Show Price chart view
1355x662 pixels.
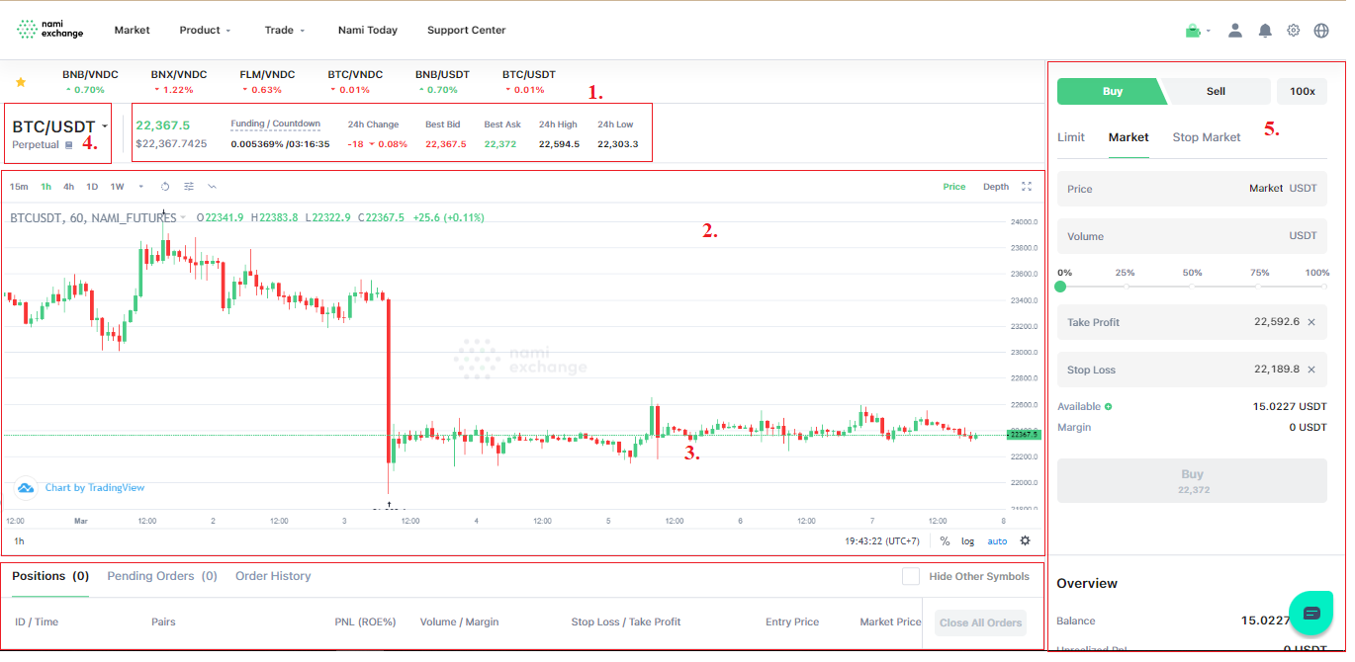coord(954,187)
